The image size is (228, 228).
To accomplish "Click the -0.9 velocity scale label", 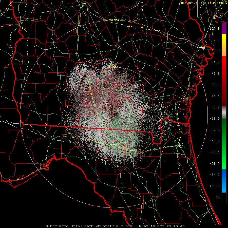I will coord(216,107).
